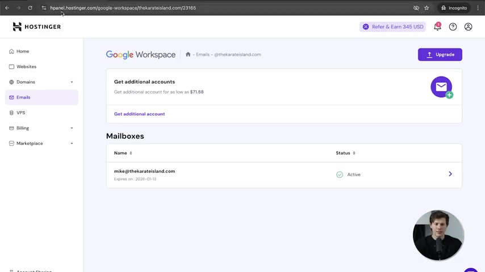The height and width of the screenshot is (272, 485).
Task: Click the Domains globe icon
Action: click(11, 82)
